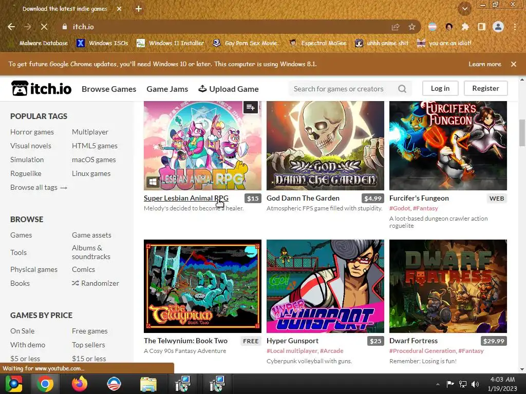This screenshot has height=394, width=526.
Task: Click the Register button
Action: [x=485, y=88]
